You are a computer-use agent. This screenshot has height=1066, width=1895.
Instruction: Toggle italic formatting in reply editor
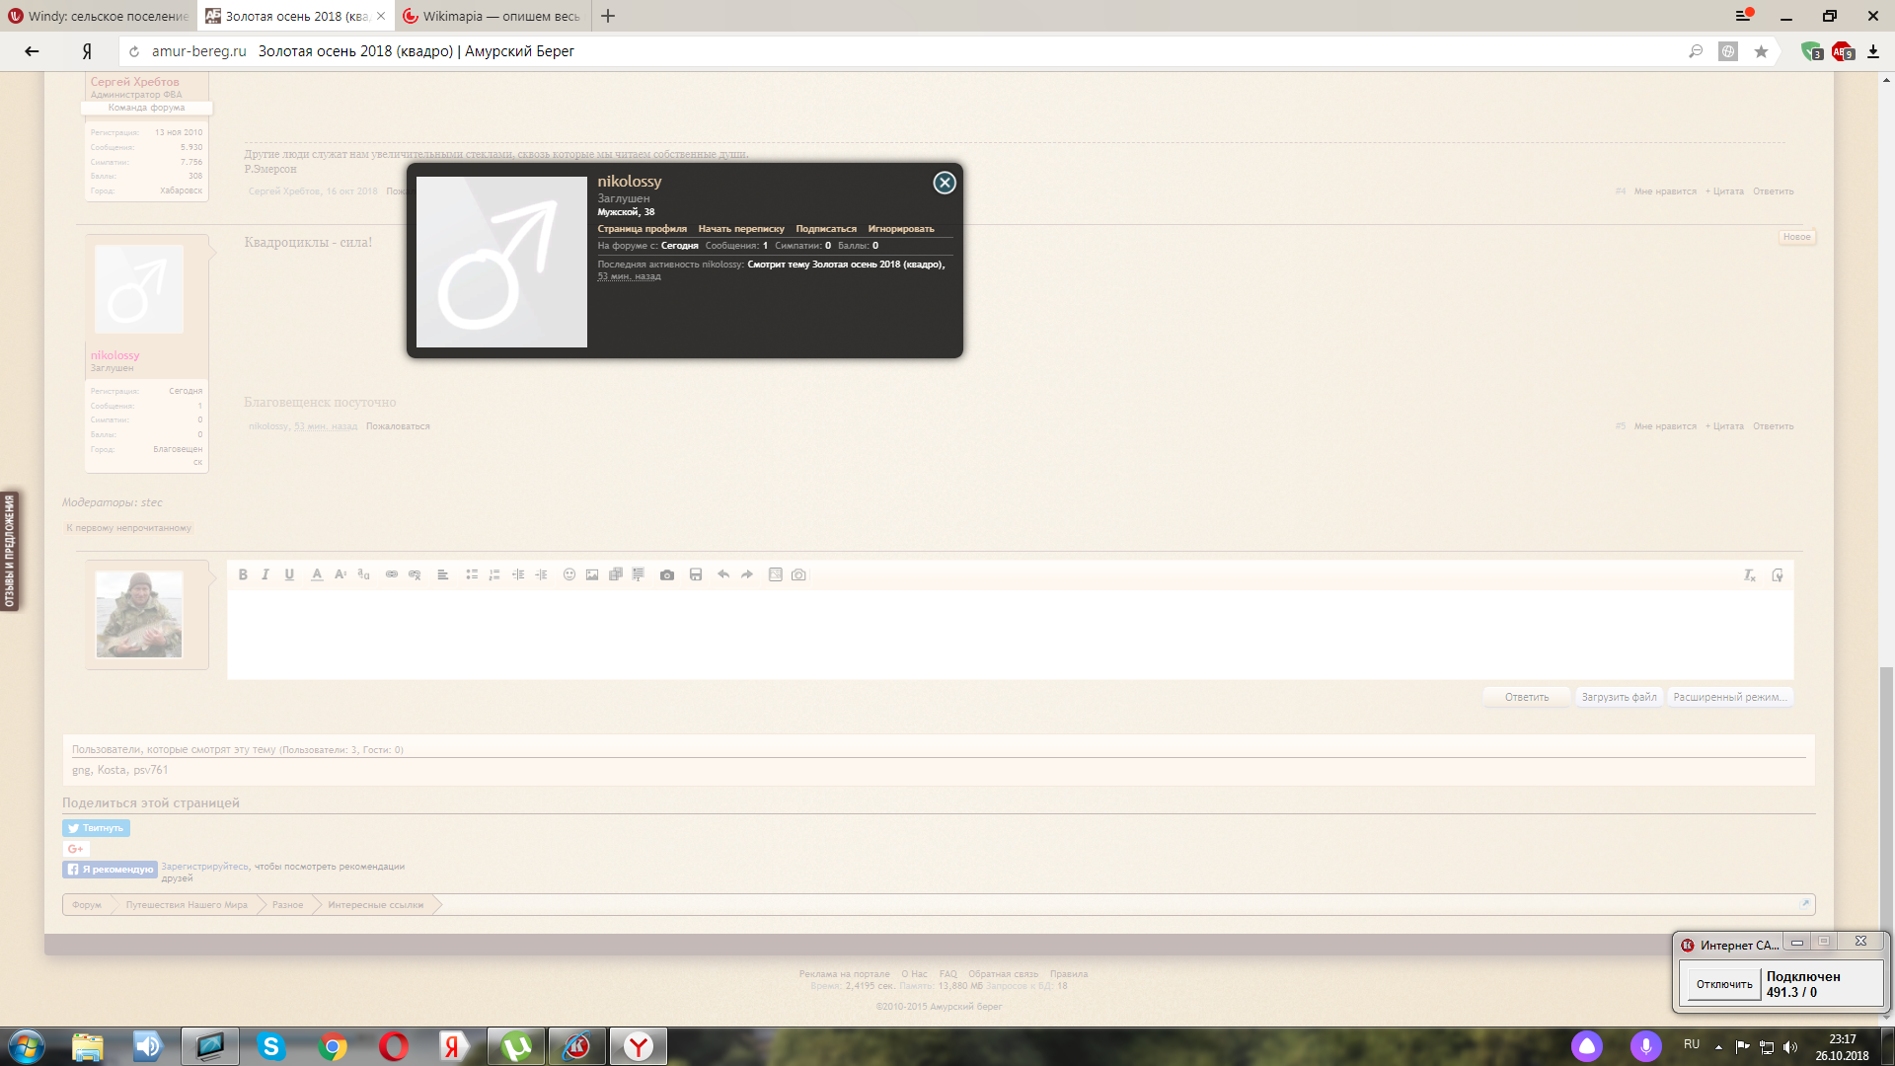point(265,574)
